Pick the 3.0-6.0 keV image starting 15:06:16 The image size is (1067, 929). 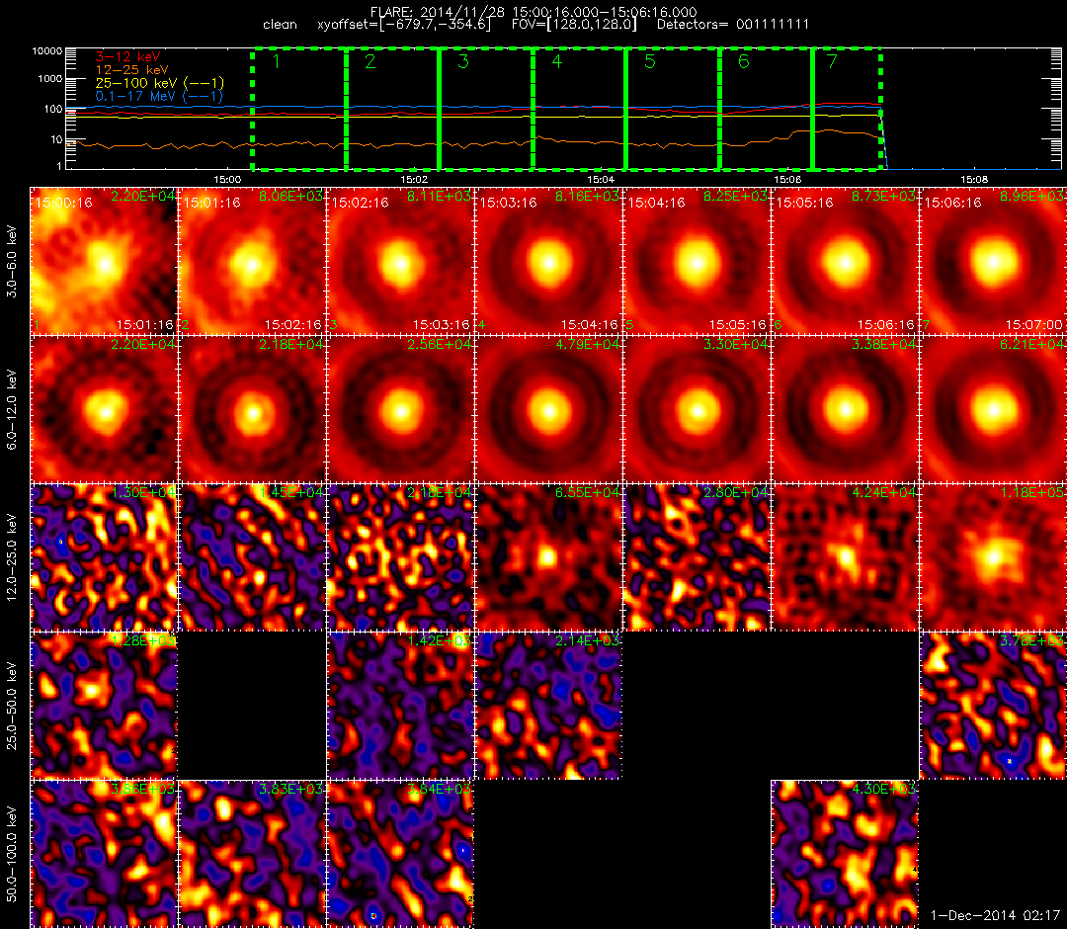tap(994, 261)
